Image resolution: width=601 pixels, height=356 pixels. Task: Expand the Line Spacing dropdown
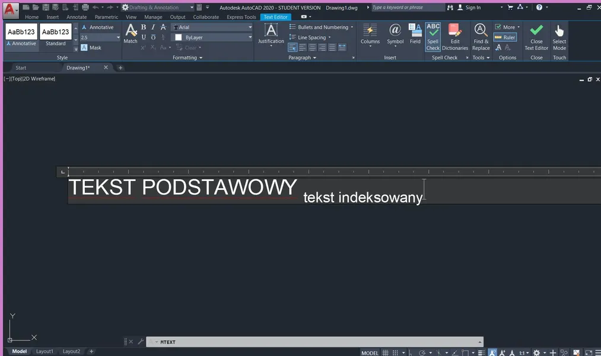(330, 37)
